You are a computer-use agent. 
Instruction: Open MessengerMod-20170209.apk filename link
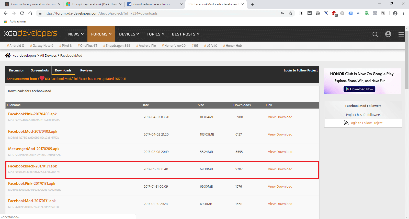[x=34, y=149]
